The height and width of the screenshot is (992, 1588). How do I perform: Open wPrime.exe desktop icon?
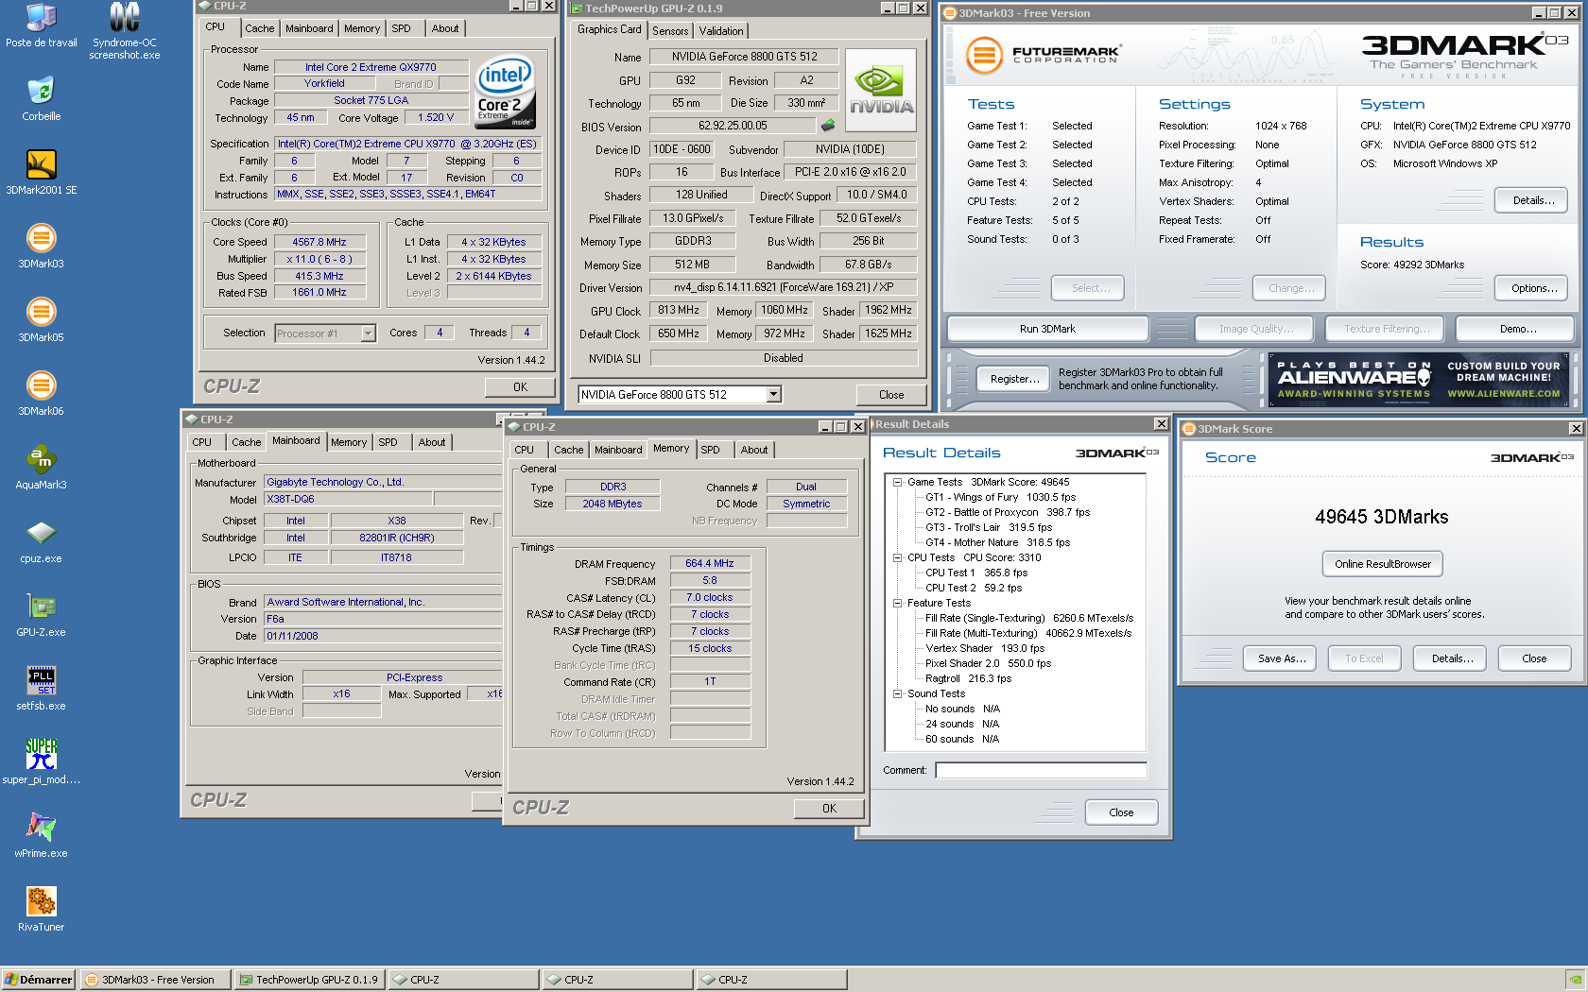tap(41, 836)
